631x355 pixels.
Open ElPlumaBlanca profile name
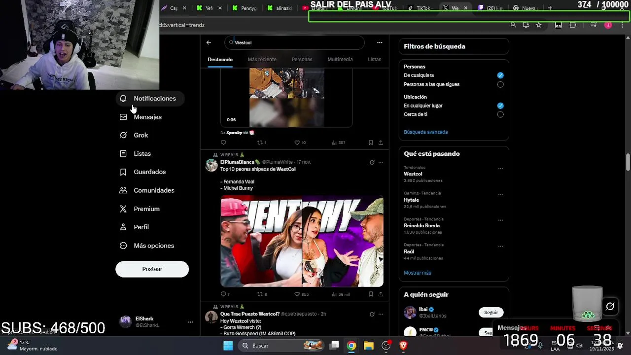240,162
